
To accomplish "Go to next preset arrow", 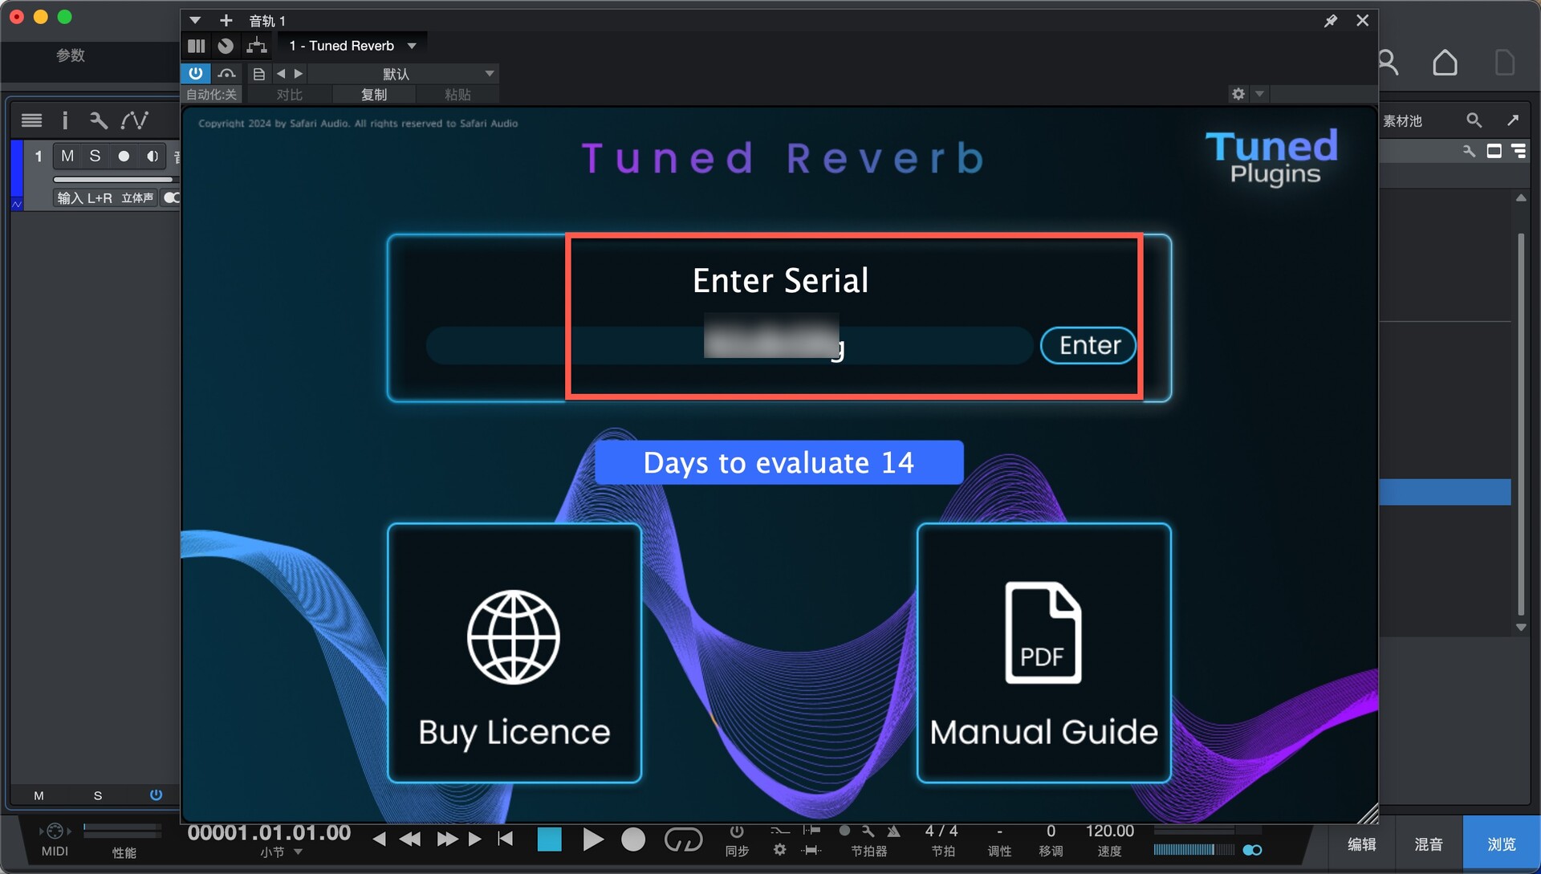I will 299,74.
